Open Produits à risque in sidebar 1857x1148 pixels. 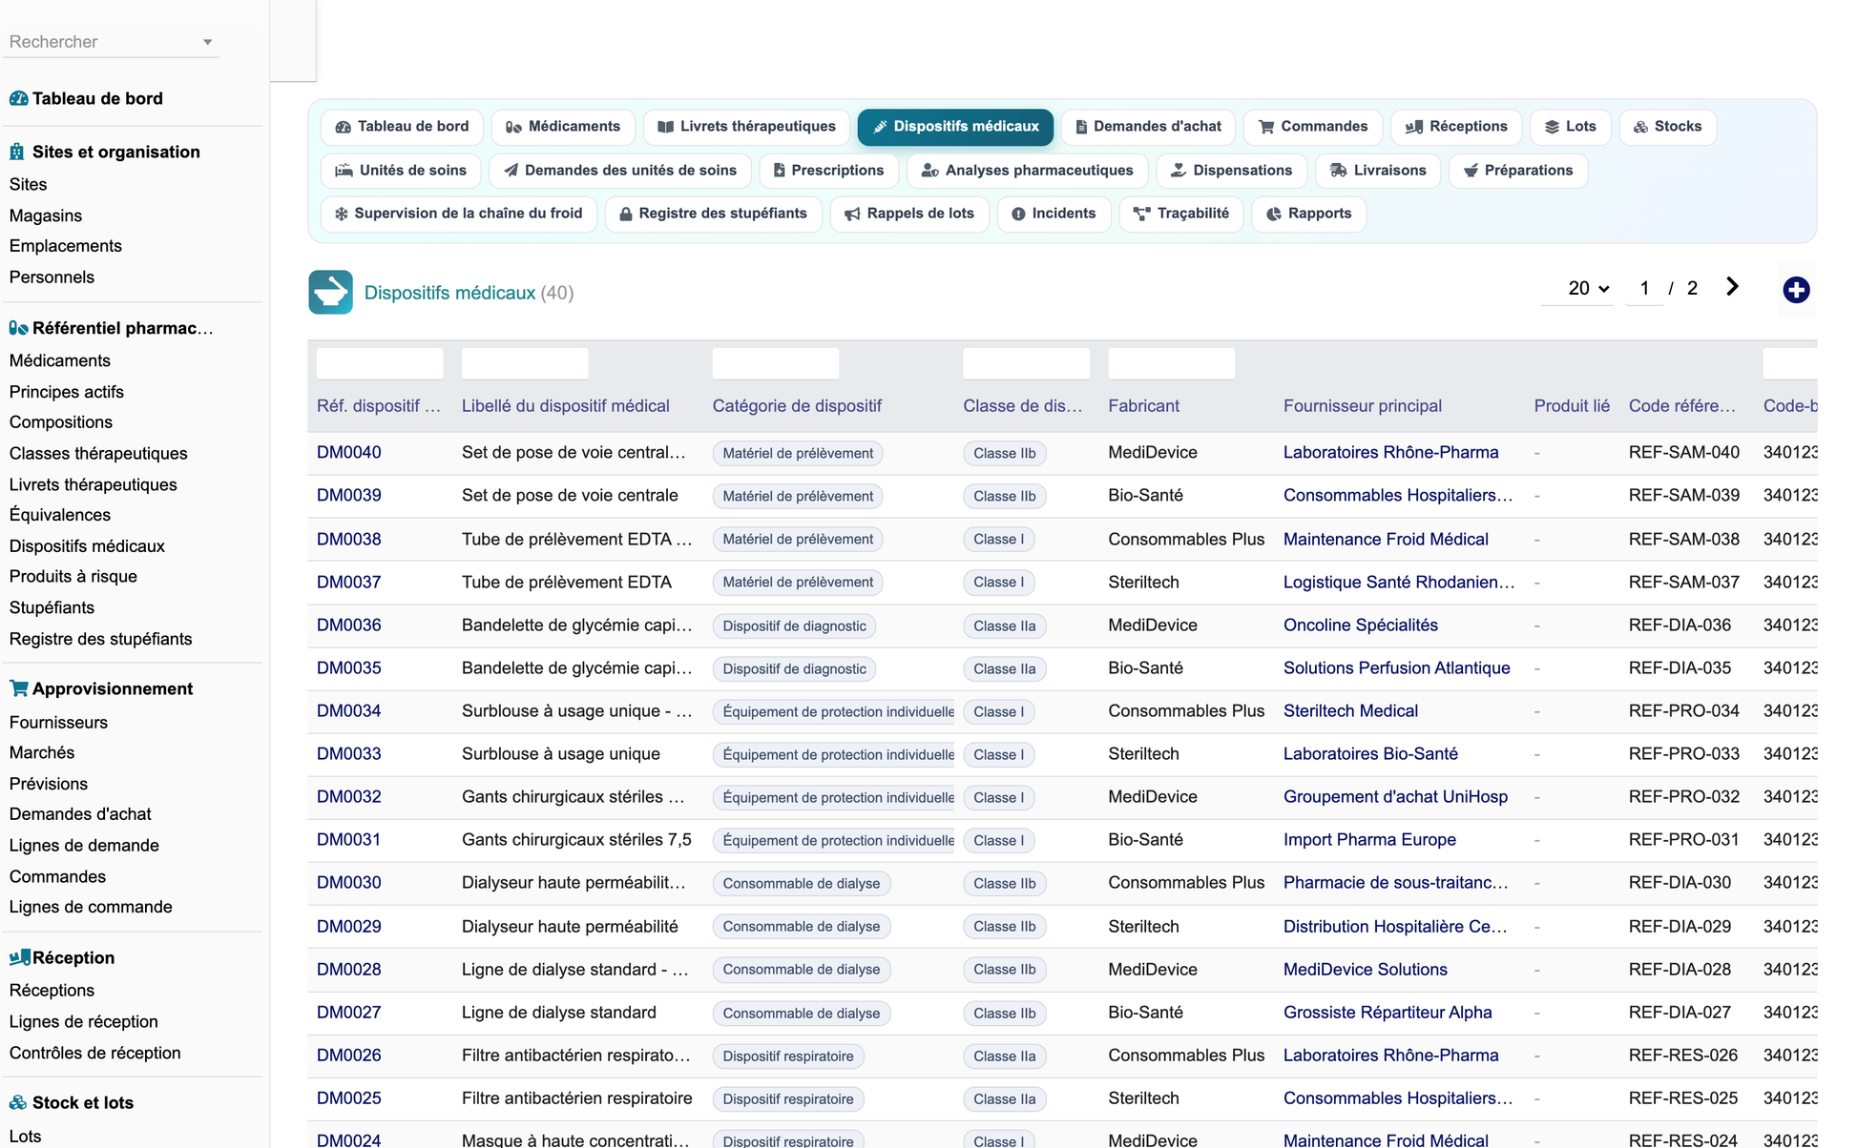pos(73,577)
